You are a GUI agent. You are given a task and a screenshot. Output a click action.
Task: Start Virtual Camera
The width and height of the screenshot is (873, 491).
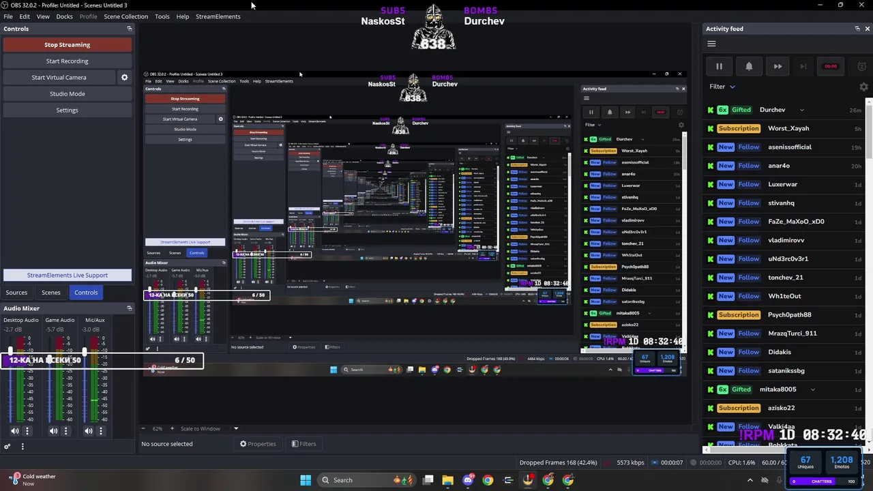[59, 77]
